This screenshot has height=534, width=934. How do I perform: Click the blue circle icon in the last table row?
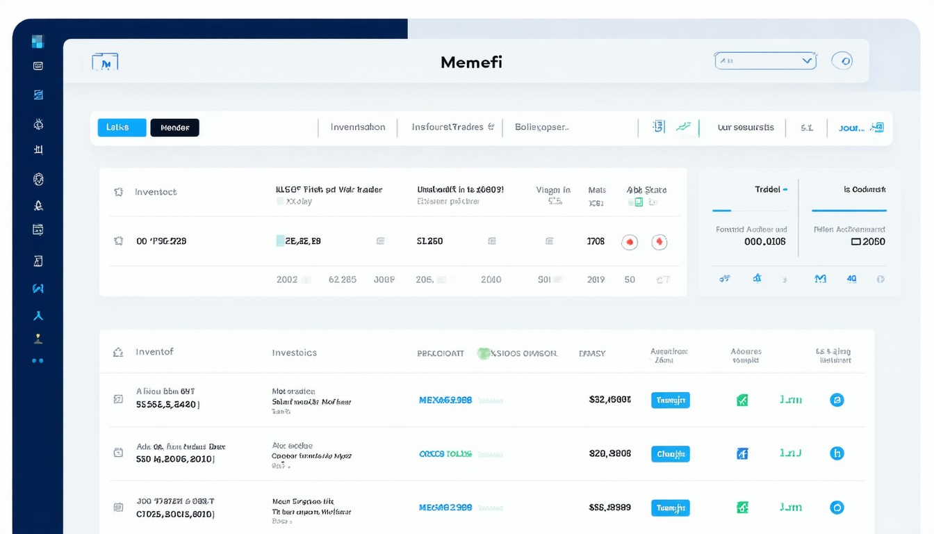point(837,508)
